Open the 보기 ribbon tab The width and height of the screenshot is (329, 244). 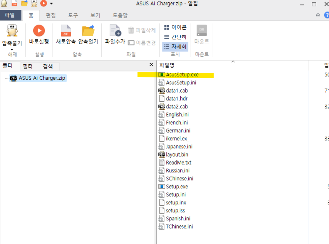[95, 15]
